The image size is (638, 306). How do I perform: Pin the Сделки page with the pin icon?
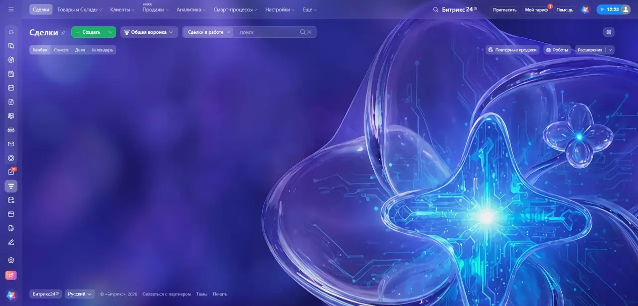[x=63, y=32]
